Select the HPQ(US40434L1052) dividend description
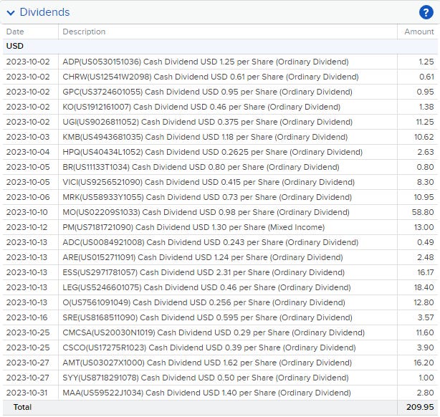 [212, 152]
